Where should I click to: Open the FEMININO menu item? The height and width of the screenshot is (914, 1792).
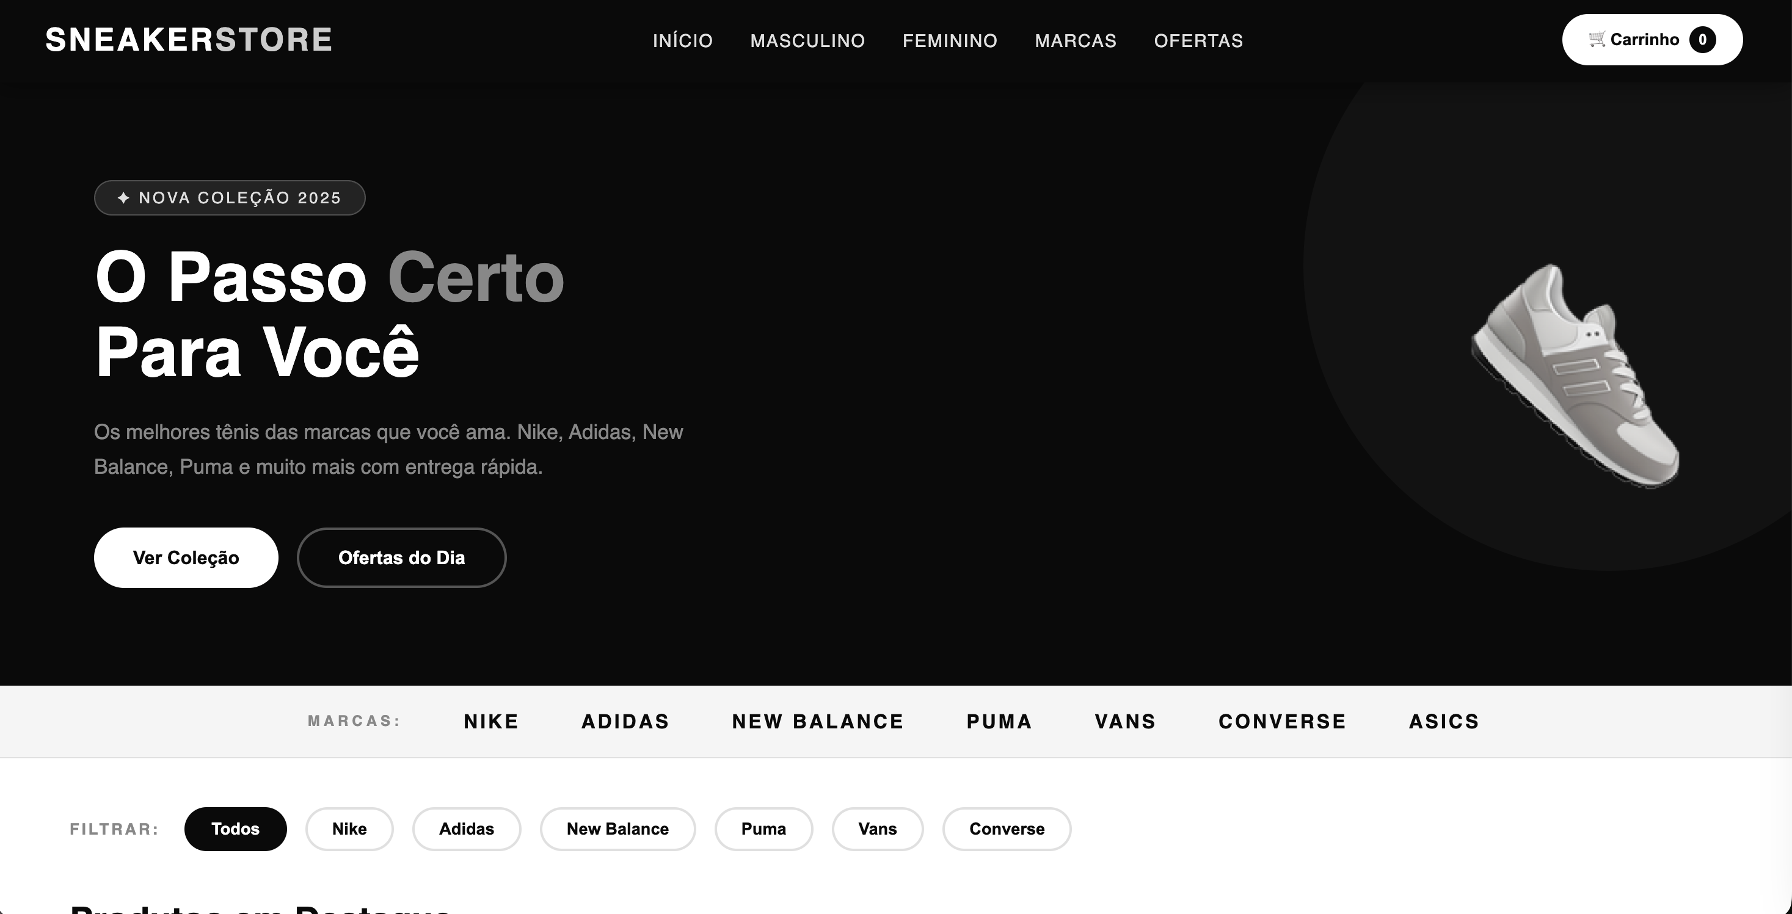point(950,41)
